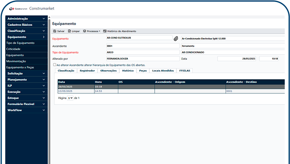Click the Salvar save icon
The width and height of the screenshot is (290, 164).
coord(55,31)
